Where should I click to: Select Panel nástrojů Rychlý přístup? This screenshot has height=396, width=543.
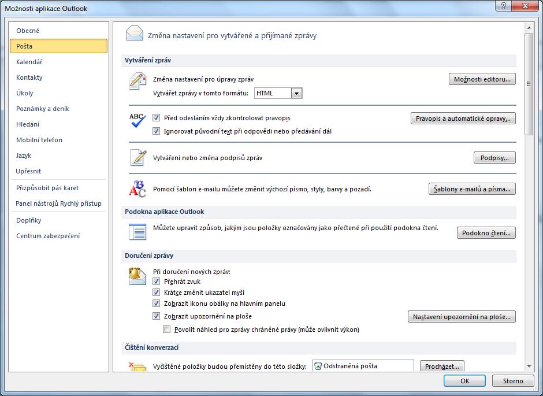[58, 203]
